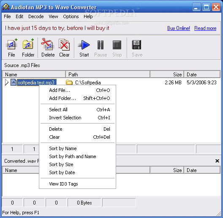
Task: Click the 5/3/2006 9:23 date value
Action: tap(201, 83)
